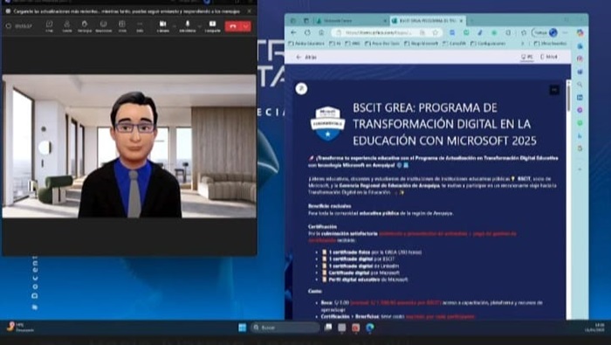Open the Copilot icon in Edge sidebar
611x345 pixels.
click(580, 32)
